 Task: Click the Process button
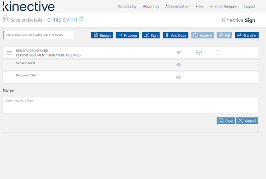click(127, 35)
